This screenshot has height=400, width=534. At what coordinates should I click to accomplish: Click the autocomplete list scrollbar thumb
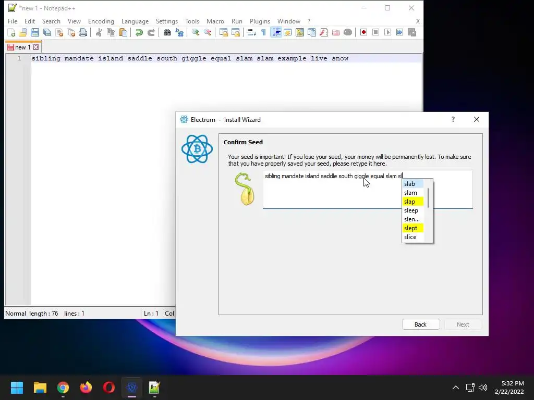point(428,197)
